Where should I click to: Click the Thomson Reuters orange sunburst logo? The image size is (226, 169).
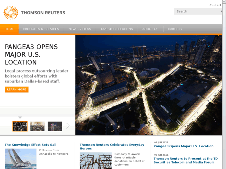pyautogui.click(x=11, y=13)
